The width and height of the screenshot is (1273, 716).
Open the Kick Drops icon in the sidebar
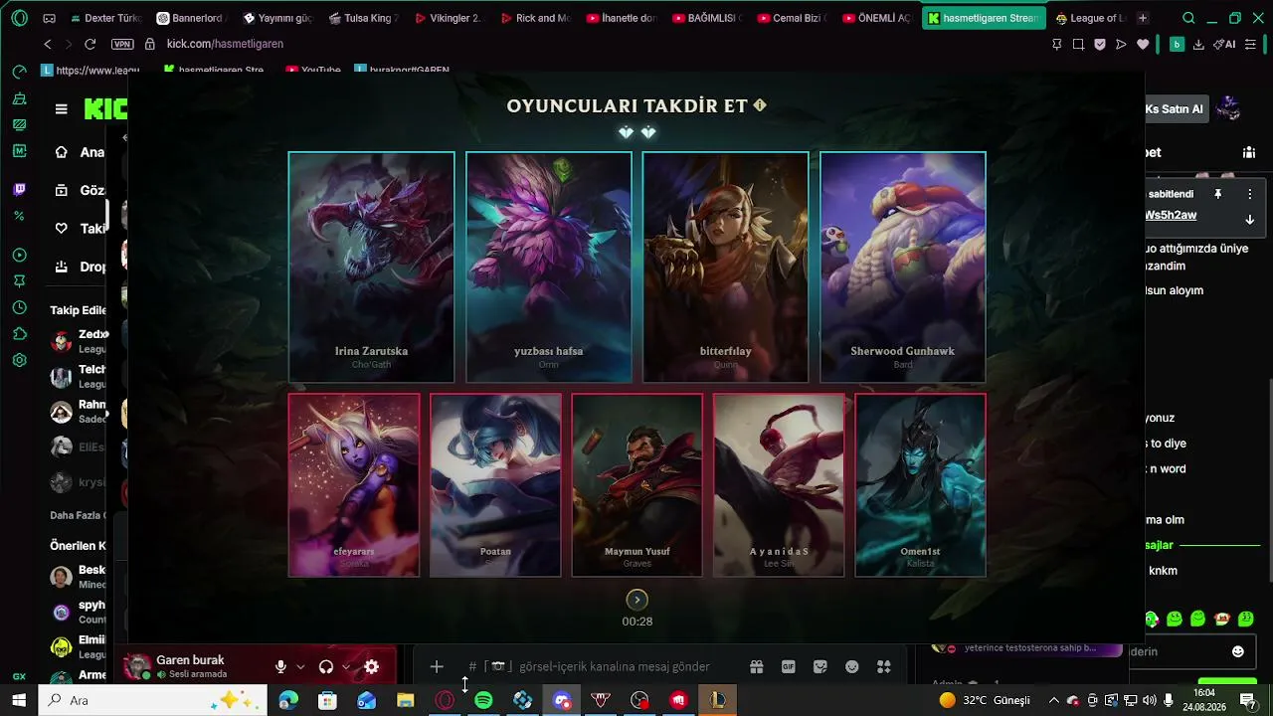(x=62, y=267)
